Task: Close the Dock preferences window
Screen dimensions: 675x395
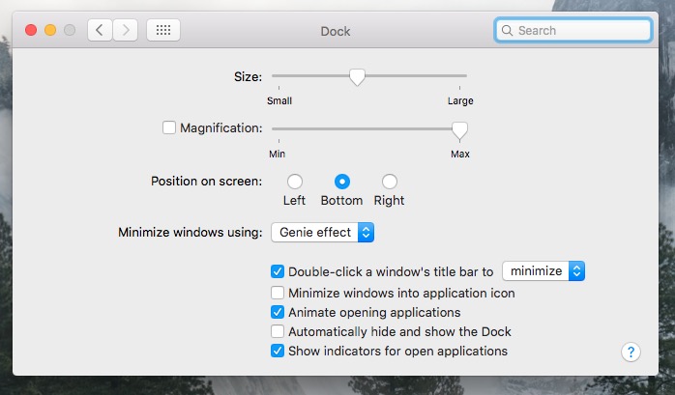Action: click(31, 30)
